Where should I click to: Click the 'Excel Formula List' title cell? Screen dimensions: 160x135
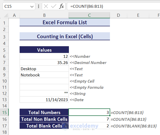click(x=65, y=22)
